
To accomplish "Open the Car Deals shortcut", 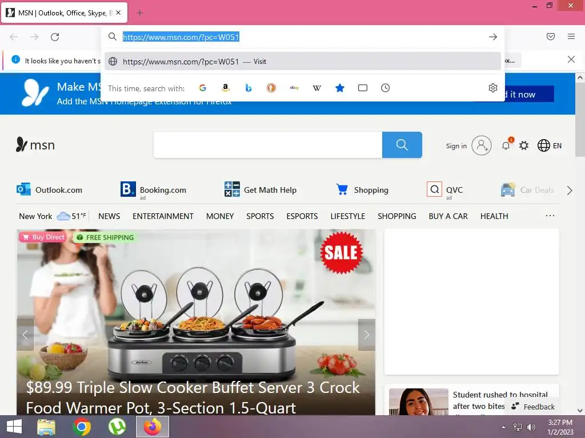I will (x=527, y=190).
